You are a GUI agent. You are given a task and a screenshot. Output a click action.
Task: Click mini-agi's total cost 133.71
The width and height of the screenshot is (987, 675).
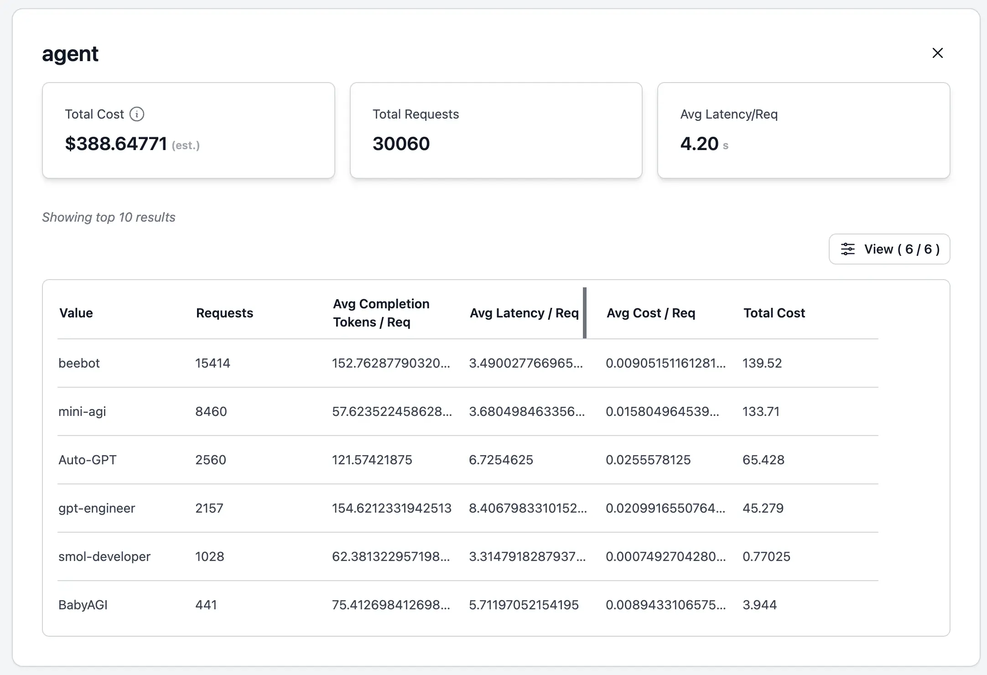point(761,411)
